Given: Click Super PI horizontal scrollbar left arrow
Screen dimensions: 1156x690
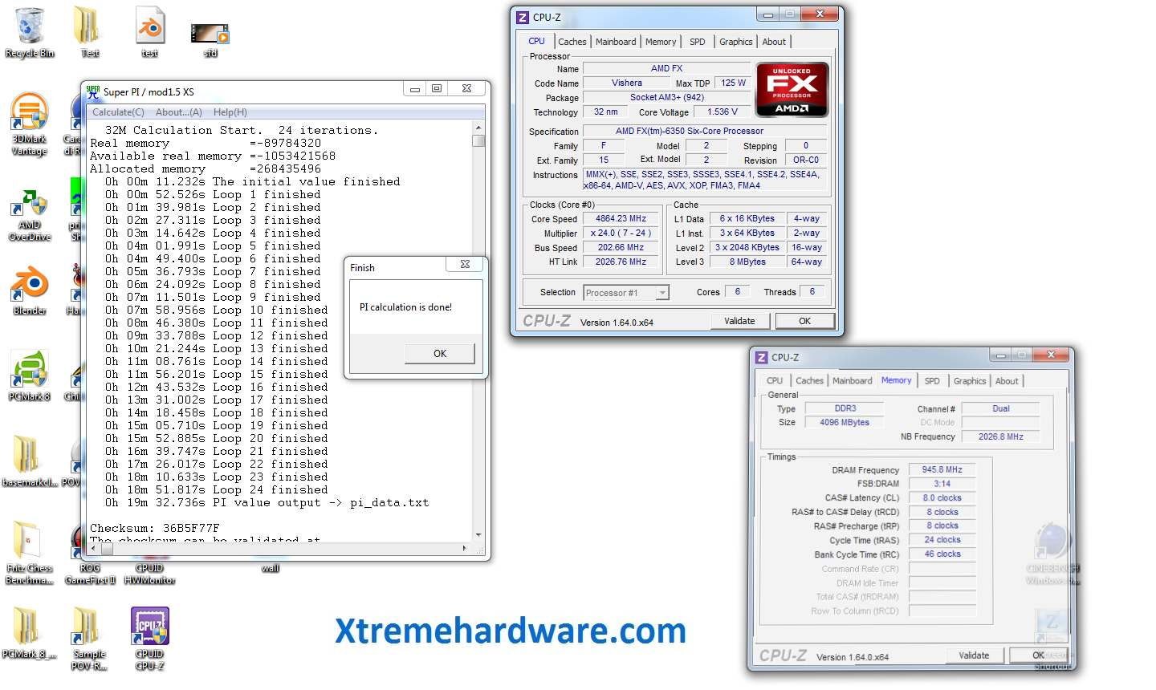Looking at the screenshot, I should (x=95, y=548).
